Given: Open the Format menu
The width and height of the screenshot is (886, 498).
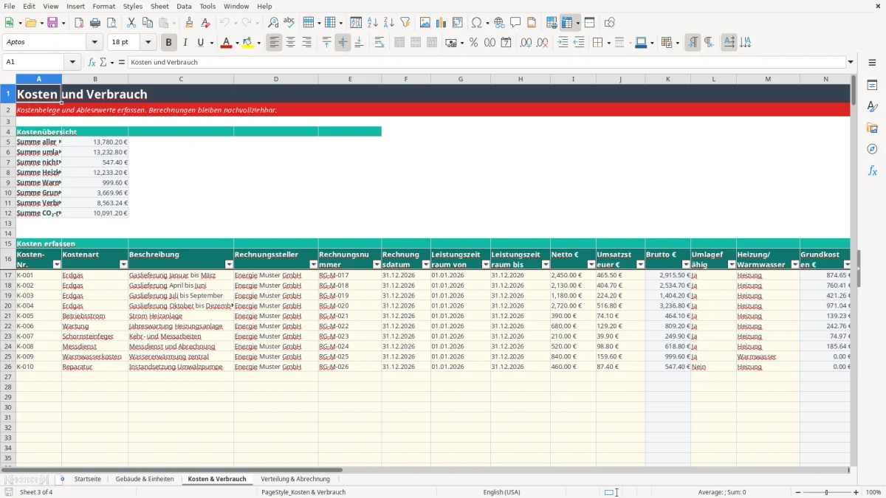Looking at the screenshot, I should click(103, 6).
